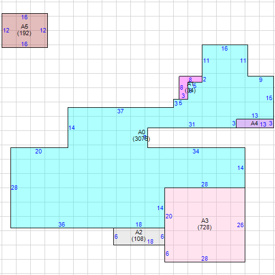Viewport: 275px width, 275px height.
Task: Click the 28 dimension on A3's bottom edge
Action: (205, 258)
